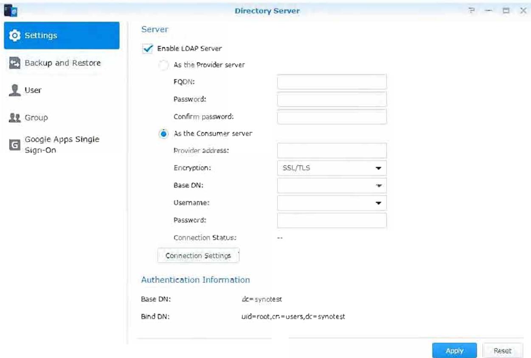
Task: Click the Google Apps G icon
Action: [x=15, y=145]
